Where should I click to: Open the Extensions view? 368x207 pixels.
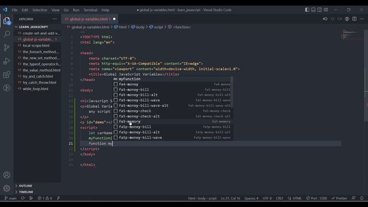coord(6,75)
